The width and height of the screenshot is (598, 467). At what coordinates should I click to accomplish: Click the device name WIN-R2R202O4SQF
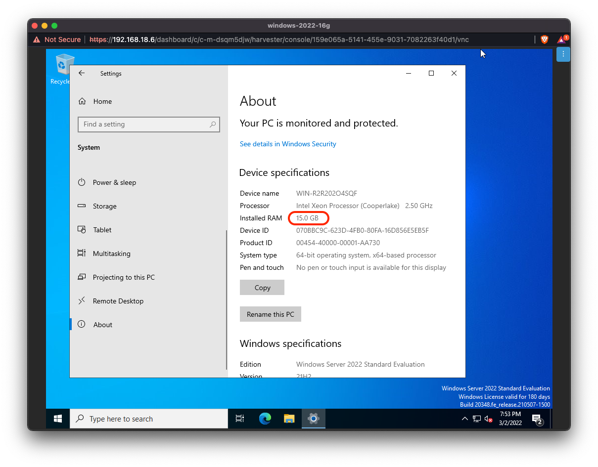pos(326,193)
